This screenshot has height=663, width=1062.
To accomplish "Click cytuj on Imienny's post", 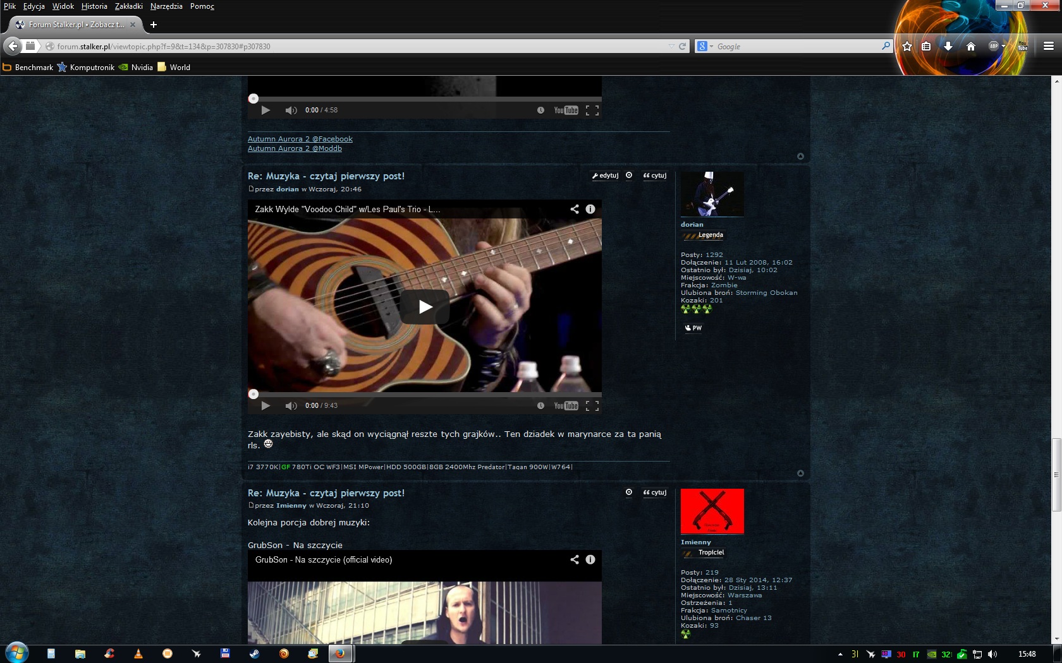I will pyautogui.click(x=655, y=493).
